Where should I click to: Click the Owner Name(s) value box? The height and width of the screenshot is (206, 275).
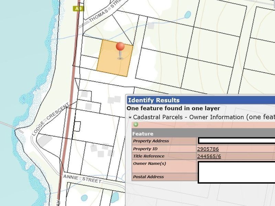point(236,172)
